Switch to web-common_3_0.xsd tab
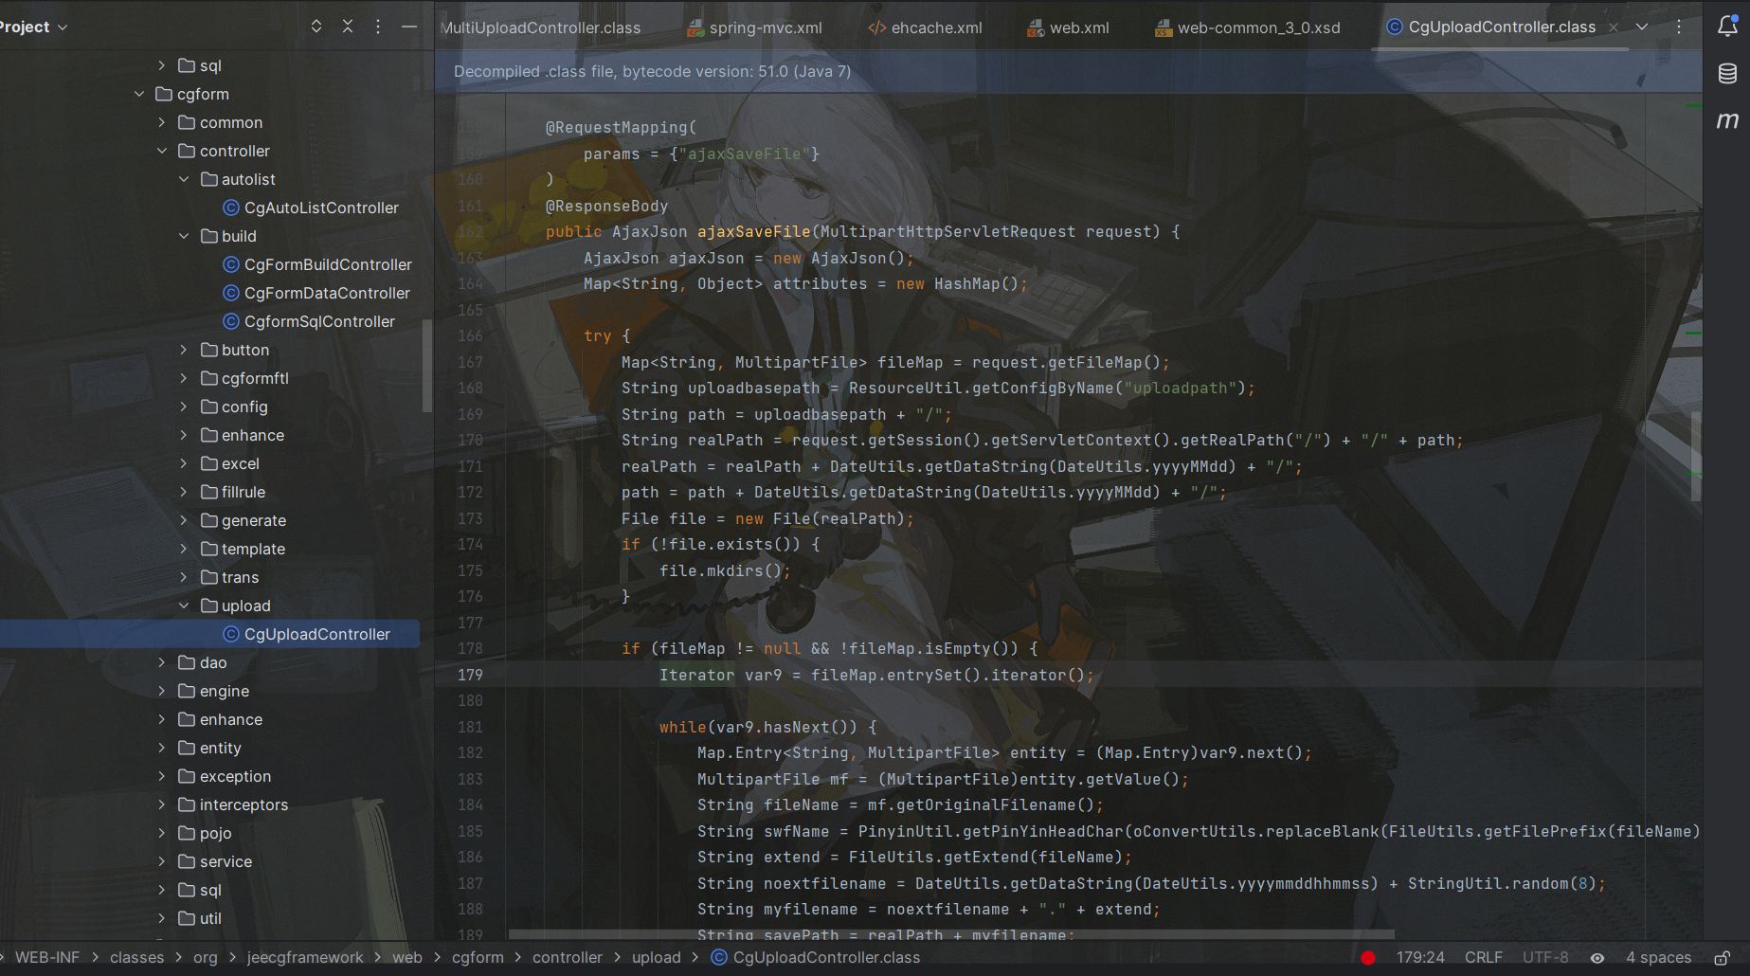 tap(1247, 27)
